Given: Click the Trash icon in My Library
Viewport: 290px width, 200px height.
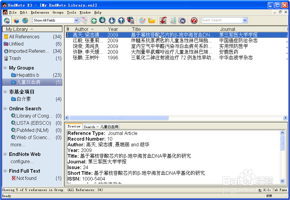Looking at the screenshot, I should [6, 58].
